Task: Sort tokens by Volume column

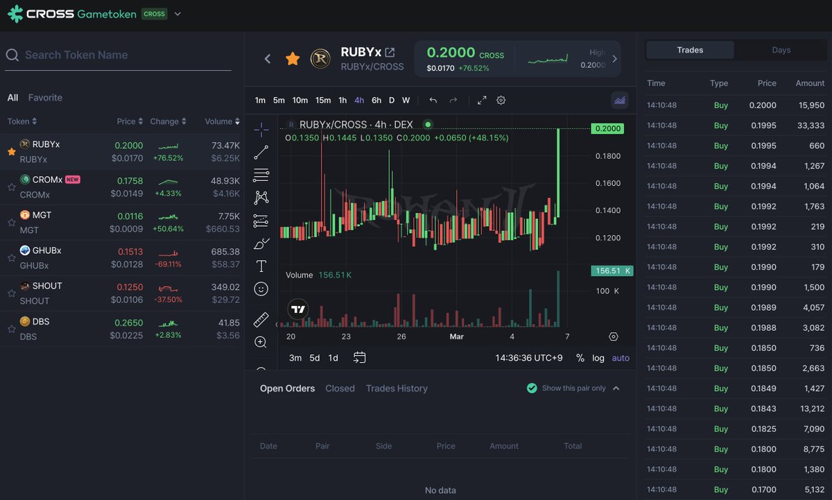Action: tap(223, 121)
